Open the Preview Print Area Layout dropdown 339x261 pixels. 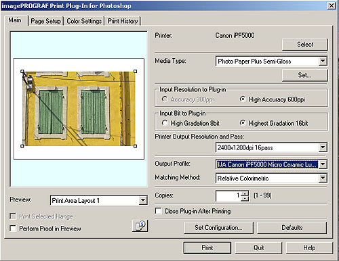click(143, 200)
